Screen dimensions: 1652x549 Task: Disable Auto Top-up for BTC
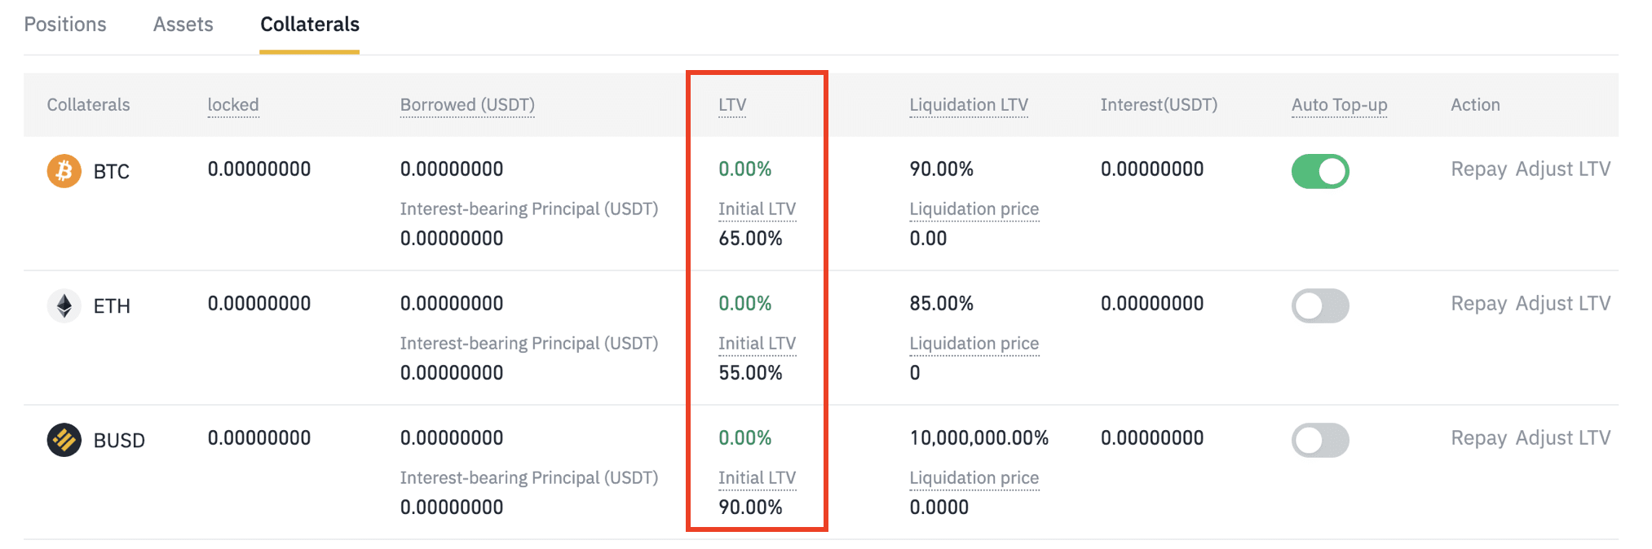click(x=1320, y=171)
